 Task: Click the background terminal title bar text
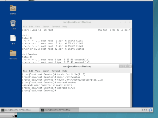(x=77, y=22)
